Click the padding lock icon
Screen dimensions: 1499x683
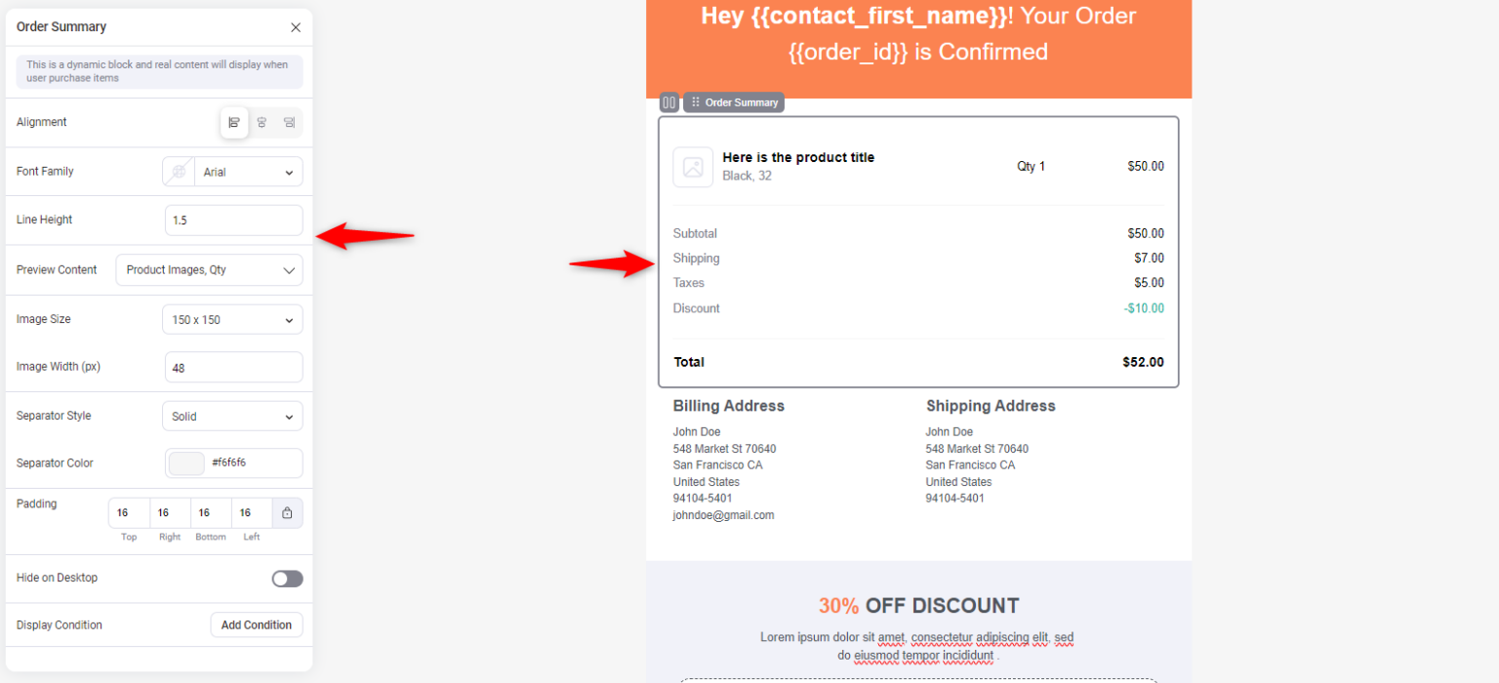pos(288,512)
